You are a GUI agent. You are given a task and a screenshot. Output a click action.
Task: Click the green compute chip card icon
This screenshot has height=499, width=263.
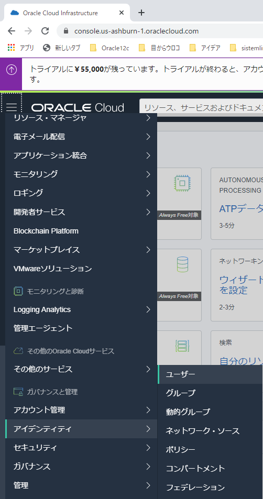click(x=182, y=183)
